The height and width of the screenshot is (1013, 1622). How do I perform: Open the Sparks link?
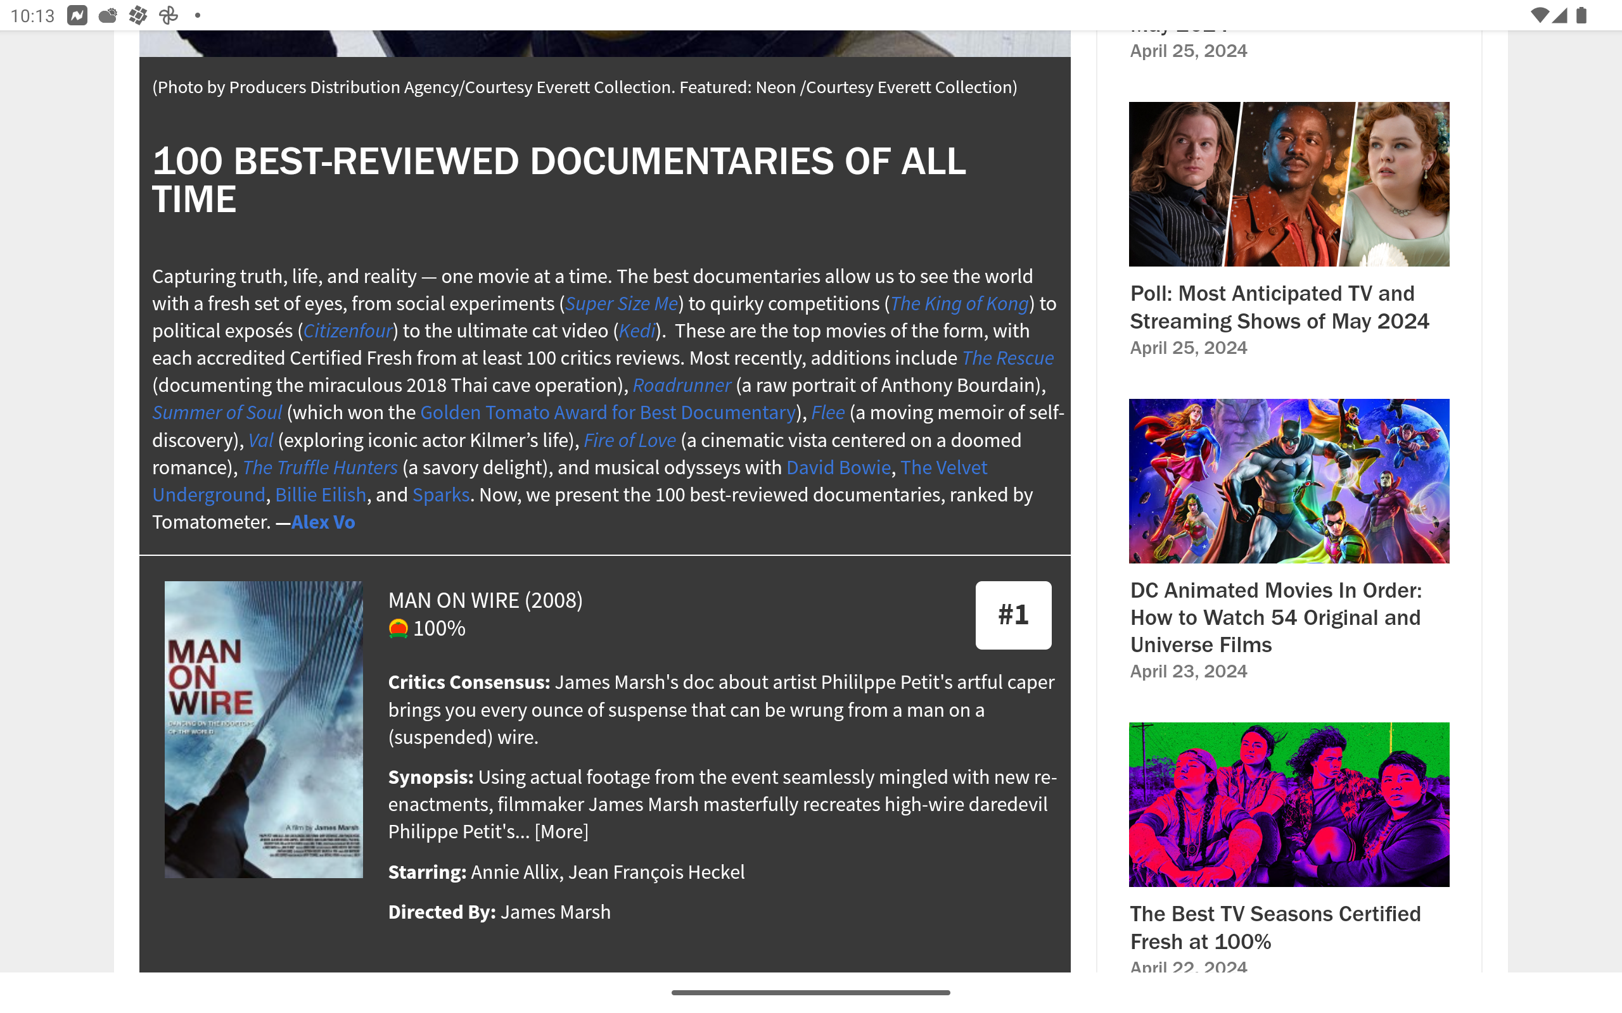click(x=440, y=495)
